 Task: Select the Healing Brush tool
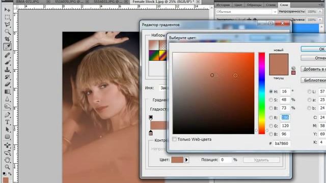[7, 55]
